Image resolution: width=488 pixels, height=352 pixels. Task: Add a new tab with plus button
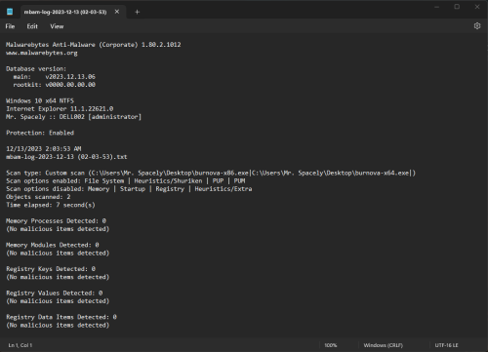pos(138,12)
